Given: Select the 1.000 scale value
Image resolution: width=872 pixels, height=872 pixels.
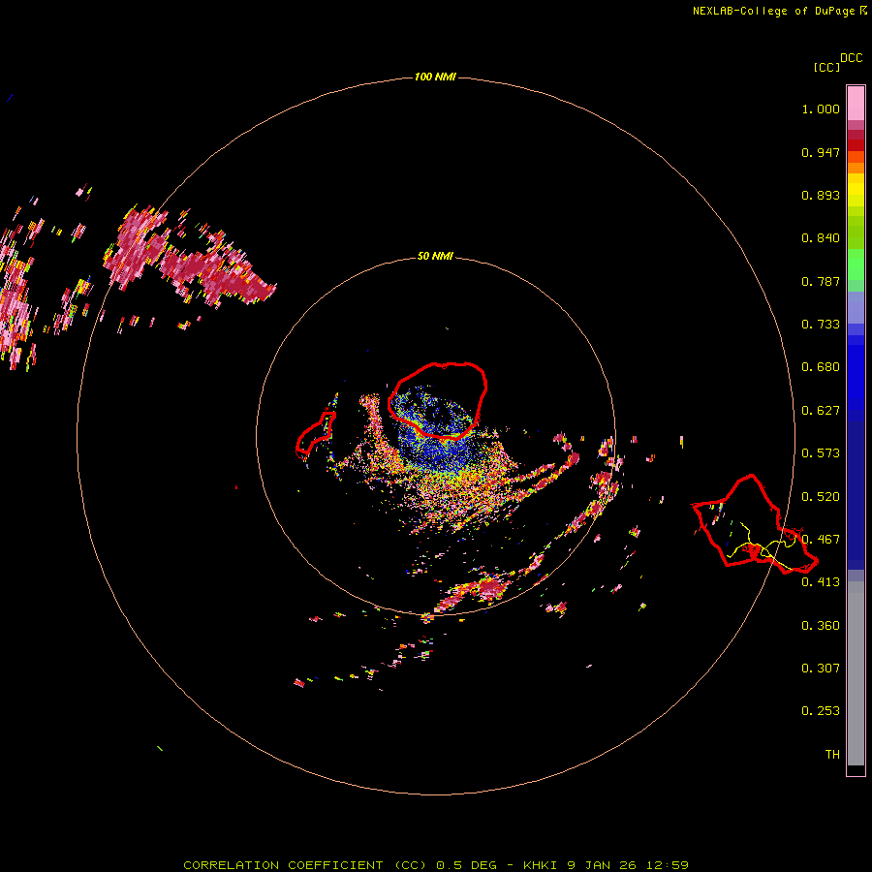Looking at the screenshot, I should click(x=821, y=109).
